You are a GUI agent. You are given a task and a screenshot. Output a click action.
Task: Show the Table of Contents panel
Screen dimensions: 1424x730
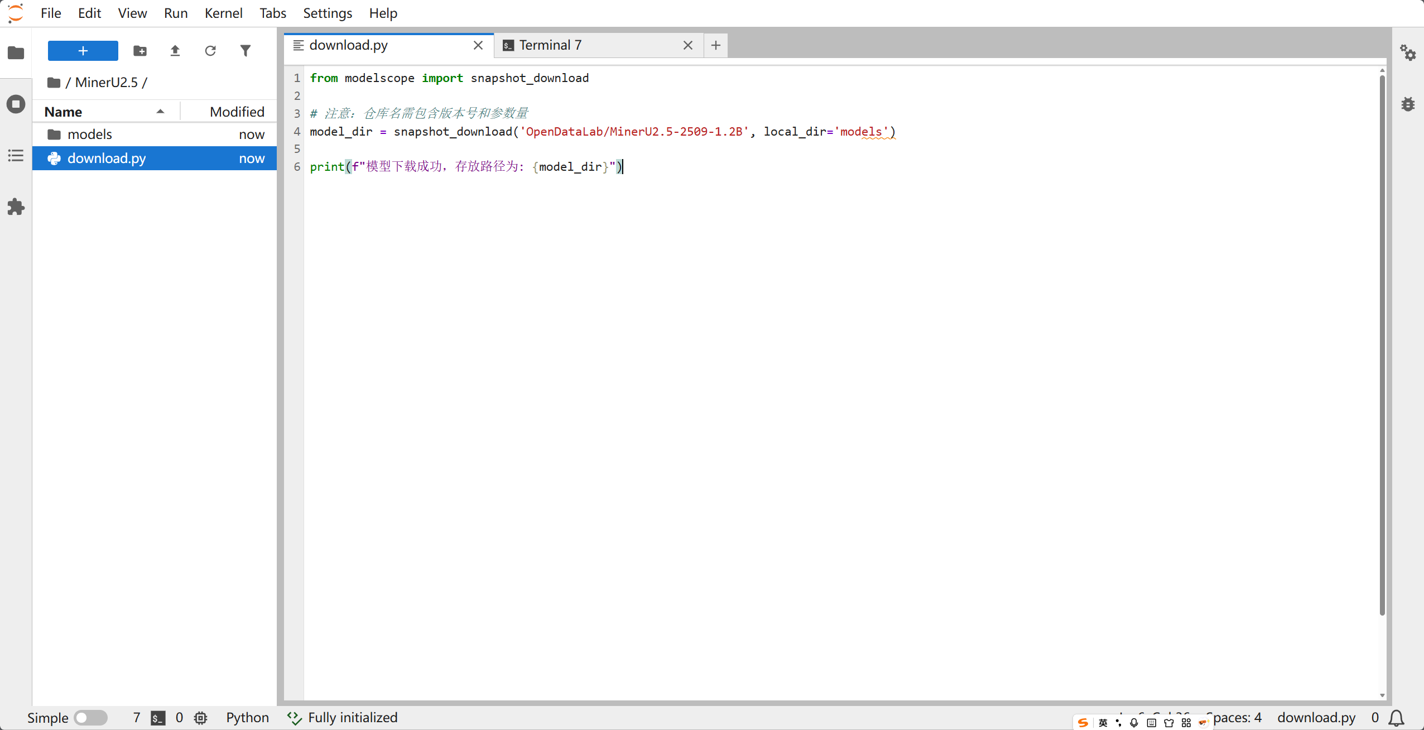point(16,156)
